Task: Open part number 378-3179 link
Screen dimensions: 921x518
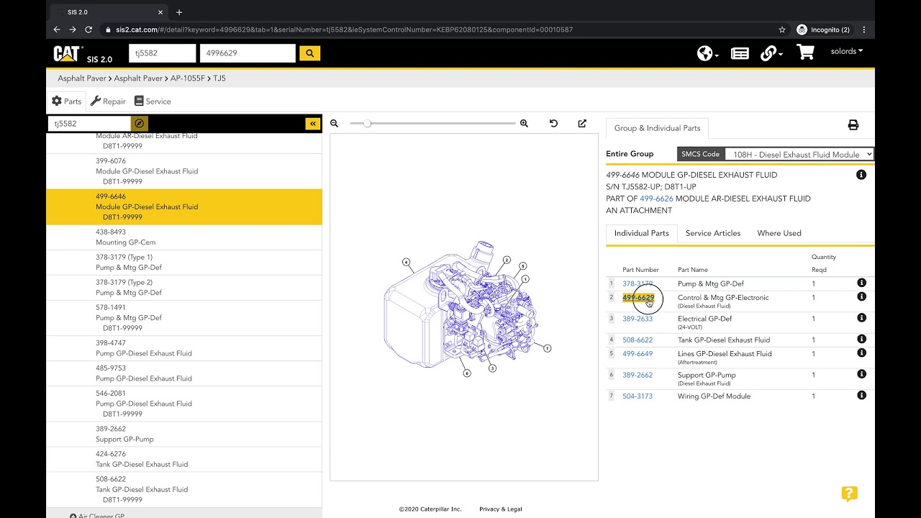Action: [x=638, y=283]
